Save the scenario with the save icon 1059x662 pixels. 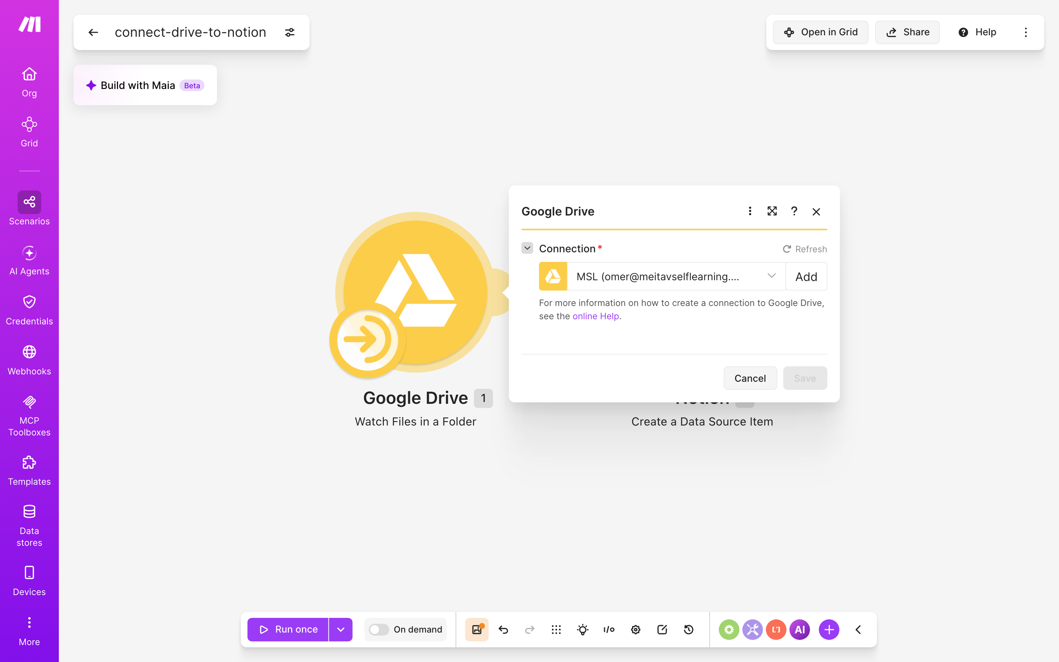(x=477, y=630)
